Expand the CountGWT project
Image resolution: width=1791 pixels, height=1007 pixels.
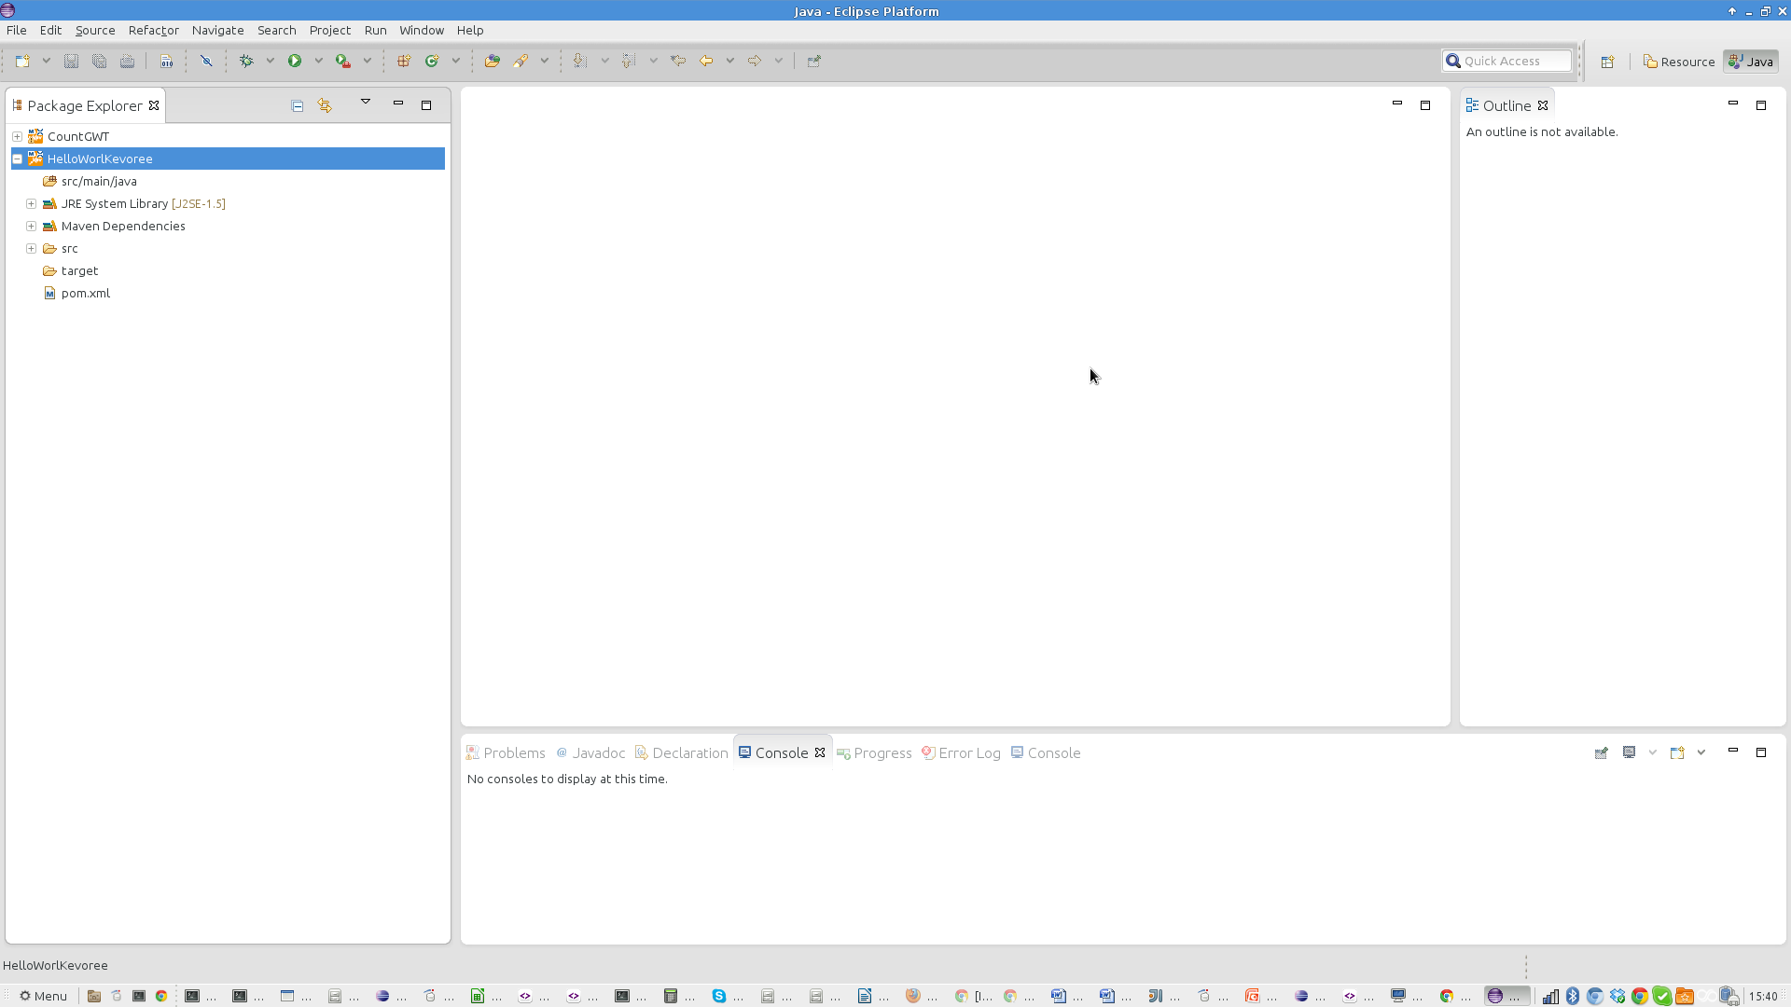[17, 136]
